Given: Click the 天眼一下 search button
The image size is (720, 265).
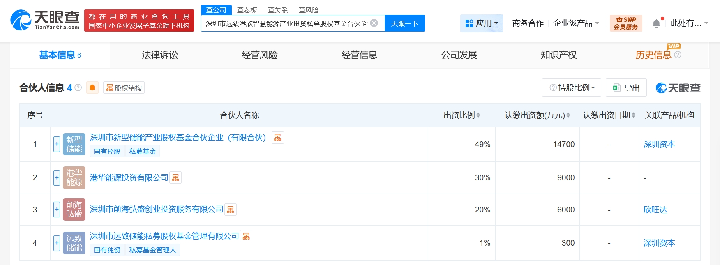Looking at the screenshot, I should tap(404, 23).
